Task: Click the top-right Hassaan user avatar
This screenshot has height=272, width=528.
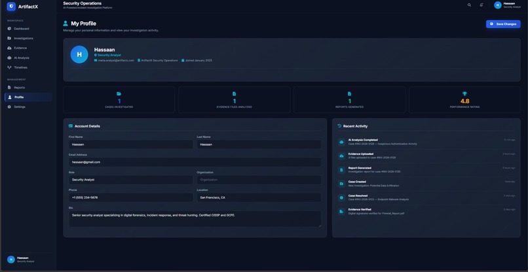Action: coord(498,5)
